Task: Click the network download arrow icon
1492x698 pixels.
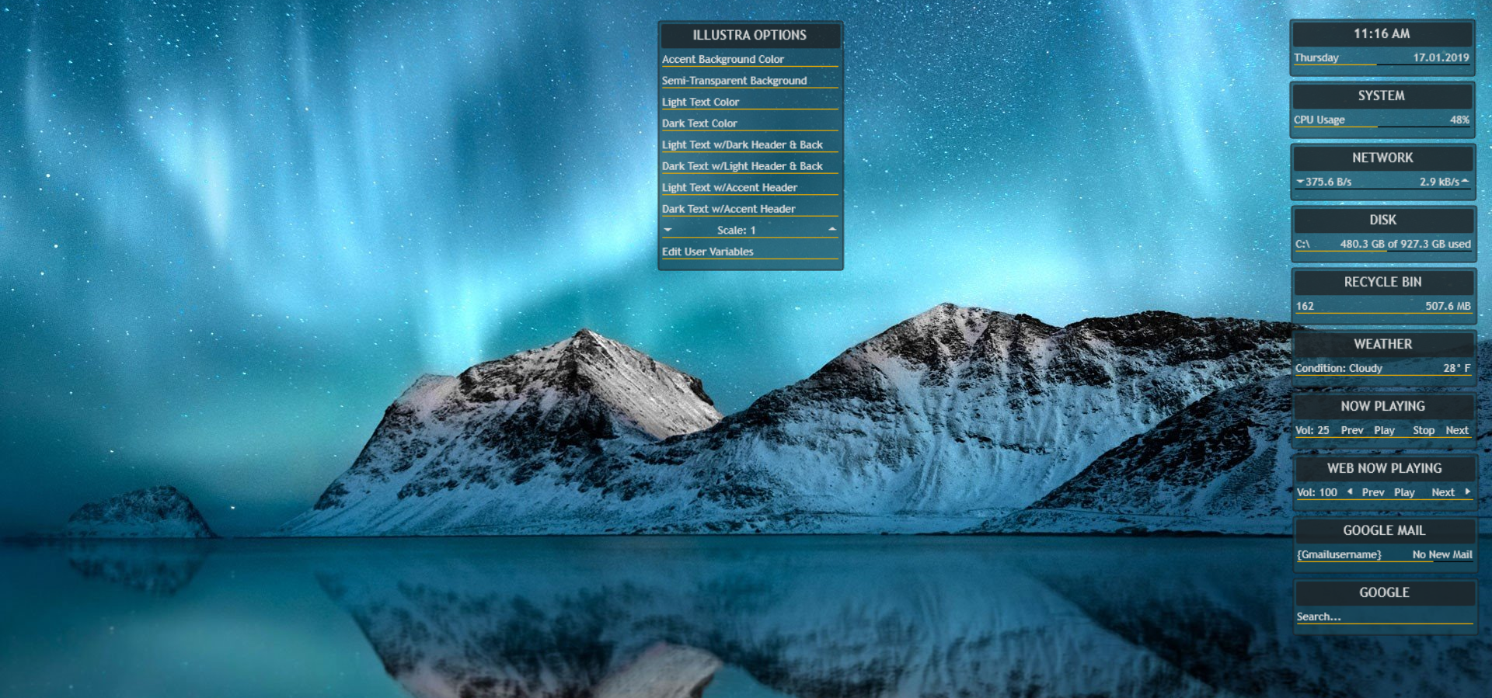Action: [x=1300, y=182]
